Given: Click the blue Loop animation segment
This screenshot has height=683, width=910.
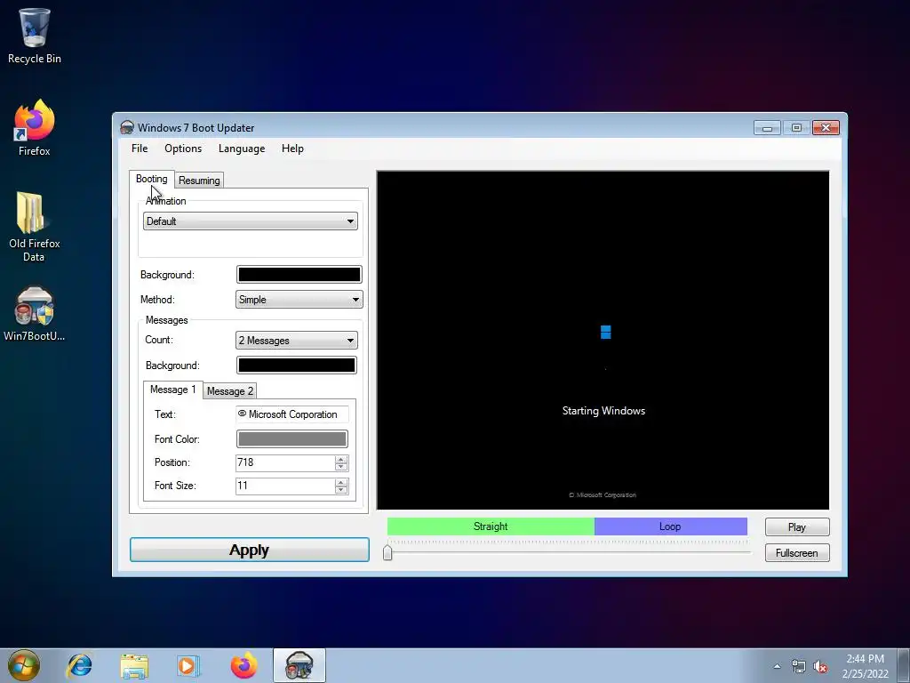Looking at the screenshot, I should [670, 526].
